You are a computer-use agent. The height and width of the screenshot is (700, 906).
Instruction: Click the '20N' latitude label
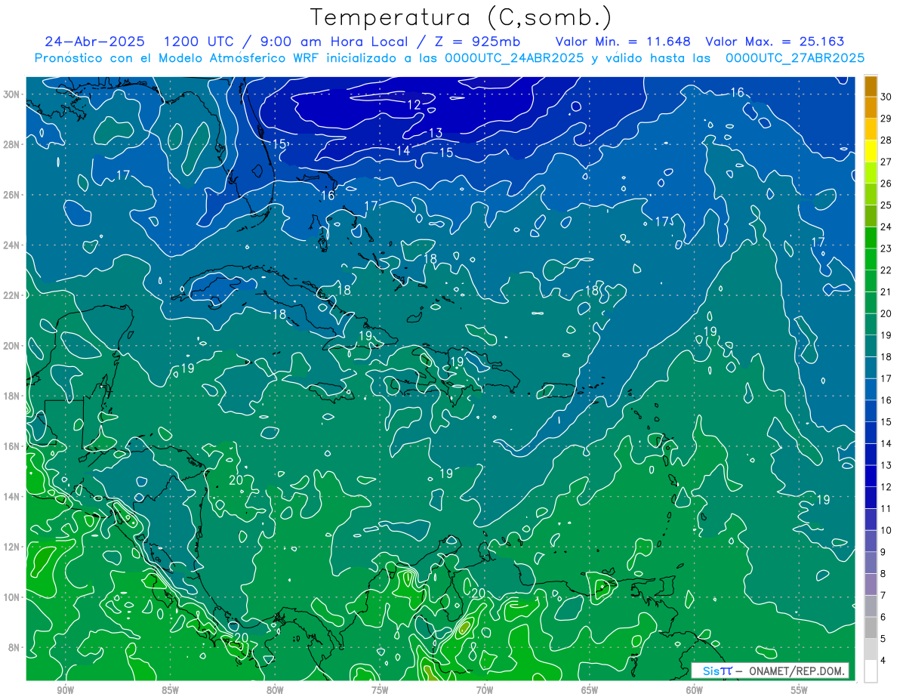[12, 346]
